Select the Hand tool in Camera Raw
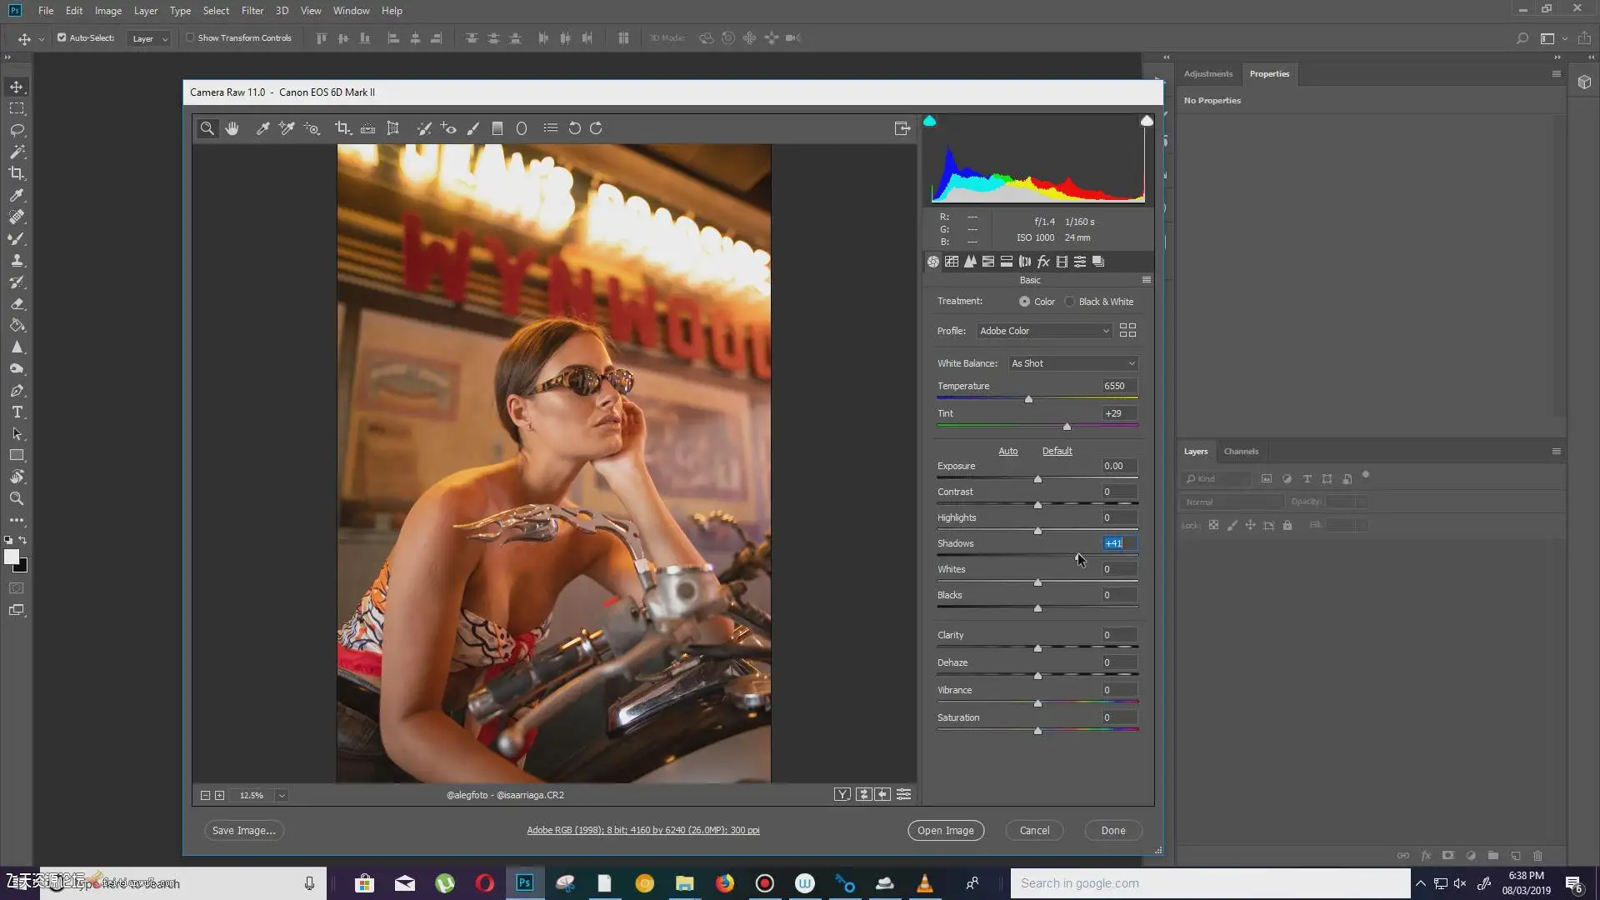Viewport: 1600px width, 900px height. [x=232, y=128]
